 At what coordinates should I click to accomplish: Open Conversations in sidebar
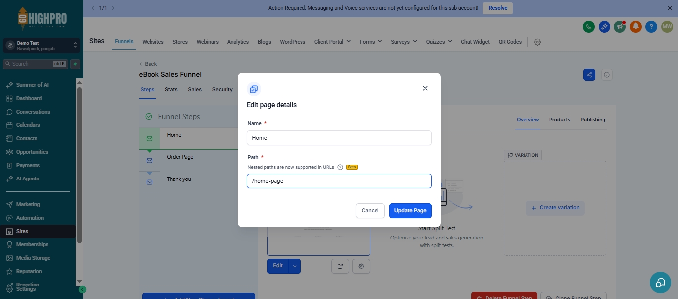click(x=33, y=112)
